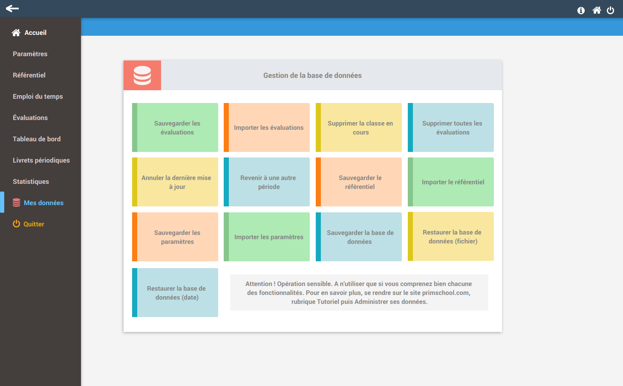Click Revenir à une autre période
623x386 pixels.
point(267,182)
